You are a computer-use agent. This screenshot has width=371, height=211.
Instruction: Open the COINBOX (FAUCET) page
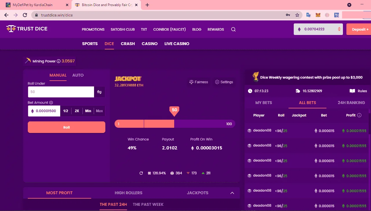point(170,29)
